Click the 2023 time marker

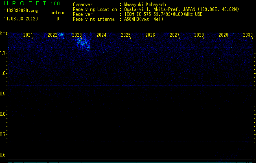pyautogui.click(x=77, y=35)
